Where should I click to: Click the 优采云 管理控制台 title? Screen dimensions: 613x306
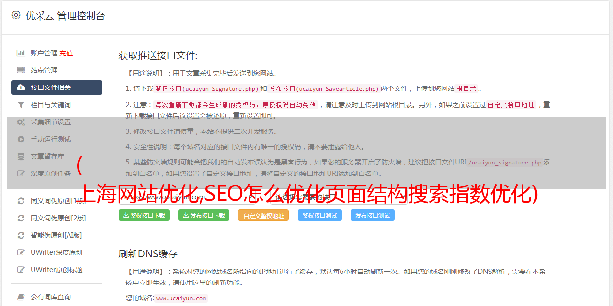coord(65,16)
